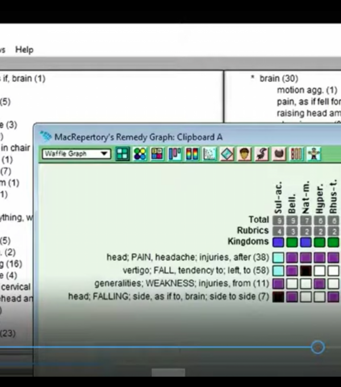Viewport: 341px width, 387px height.
Task: Click the Total row label
Action: coord(259,219)
